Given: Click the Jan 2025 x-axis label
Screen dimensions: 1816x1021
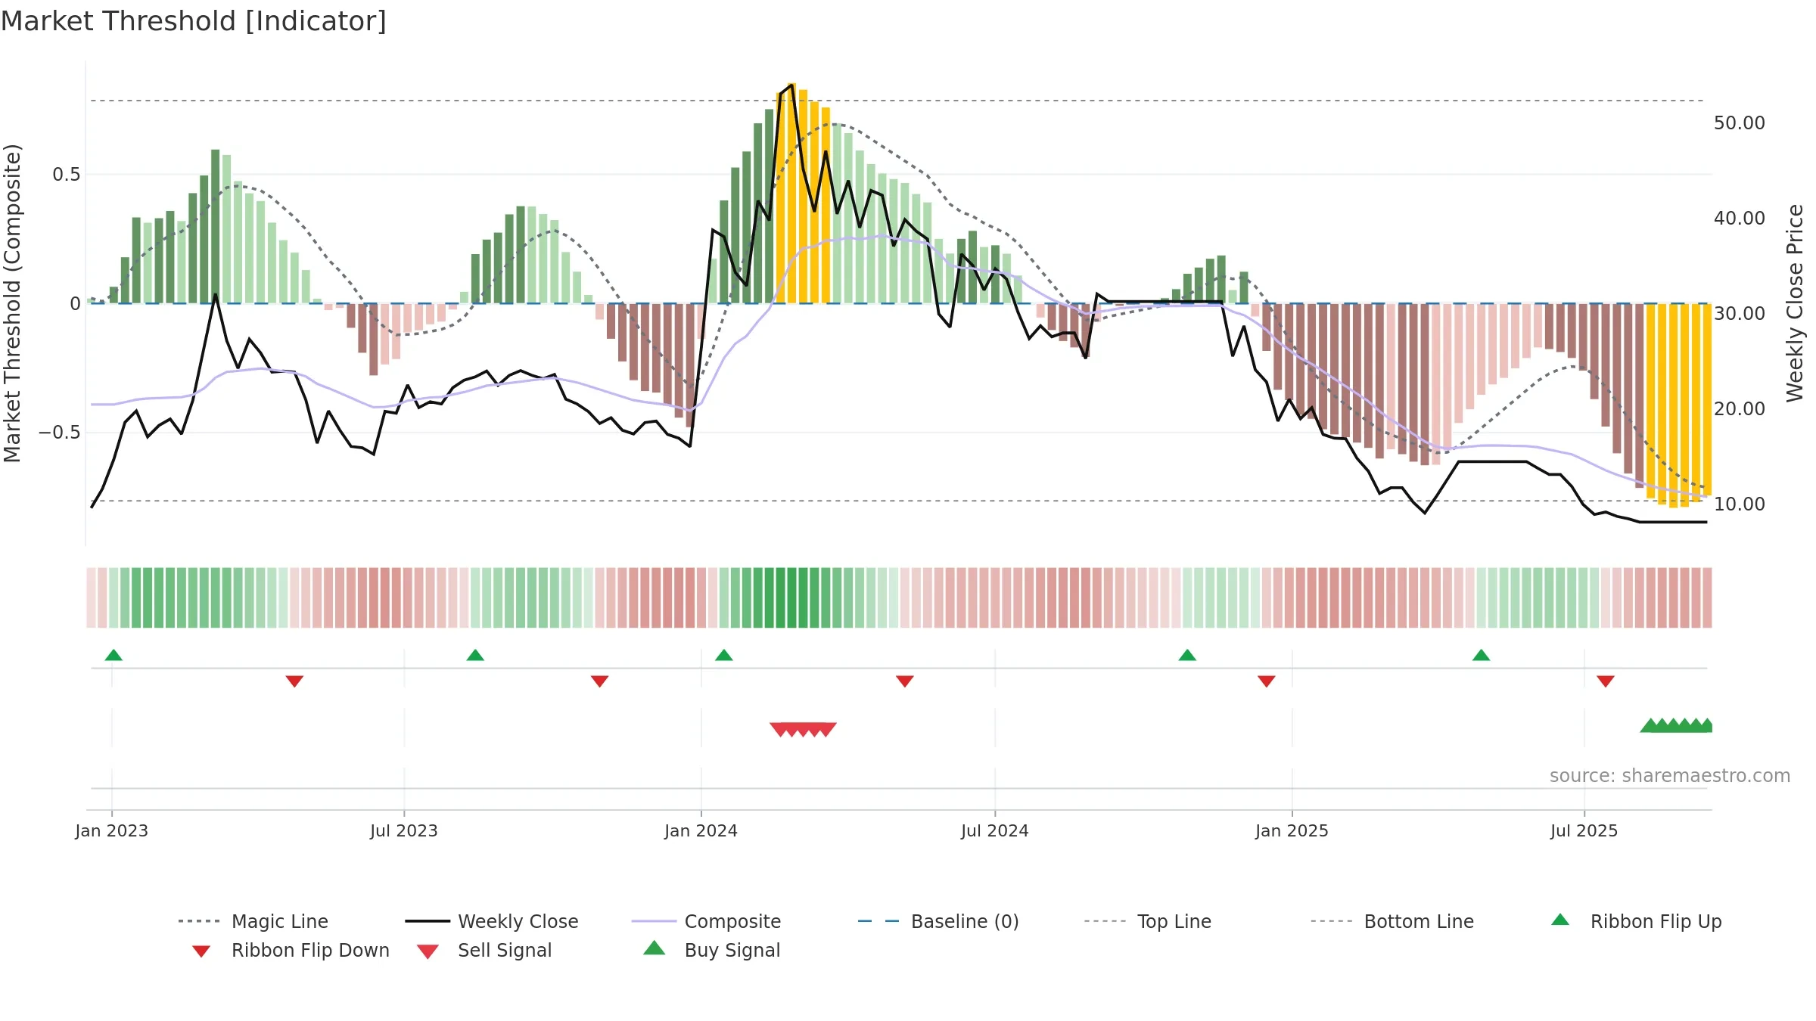Looking at the screenshot, I should pyautogui.click(x=1292, y=831).
